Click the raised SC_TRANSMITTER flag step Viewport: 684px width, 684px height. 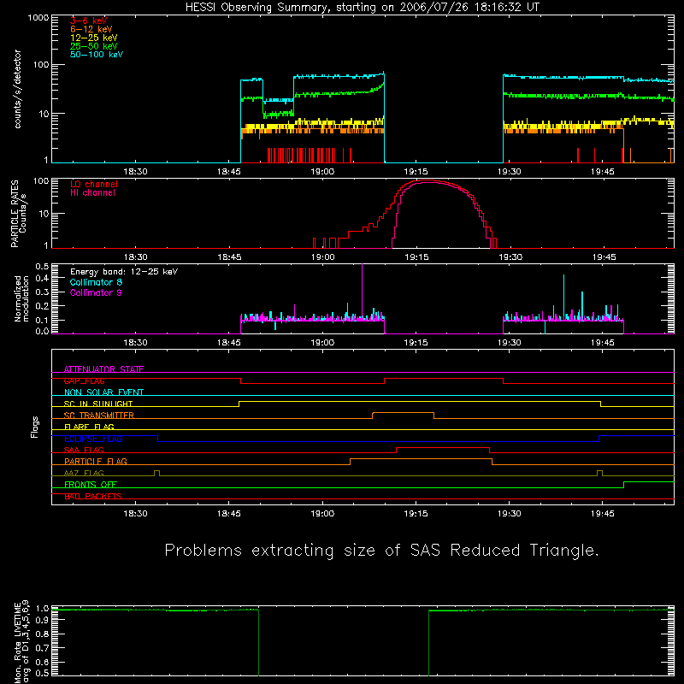click(403, 413)
